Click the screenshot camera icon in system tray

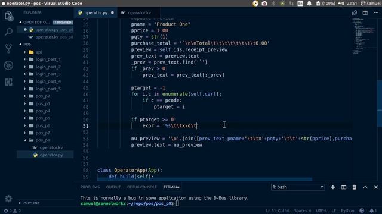click(x=264, y=4)
